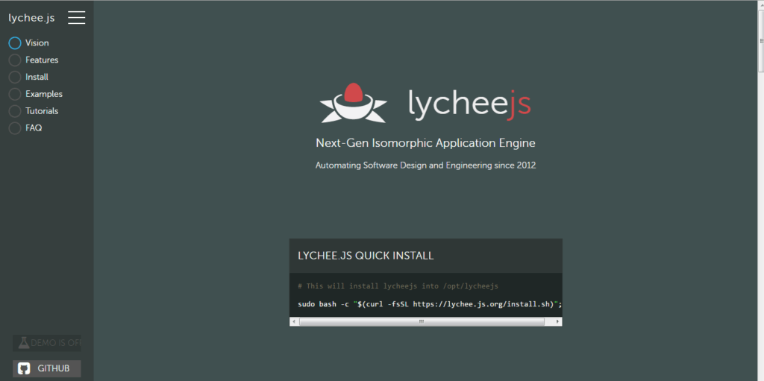Click the code box left scroll arrow
Screen dimensions: 764x381
[x=294, y=321]
